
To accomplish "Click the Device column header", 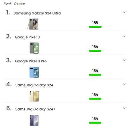I will [20, 3].
